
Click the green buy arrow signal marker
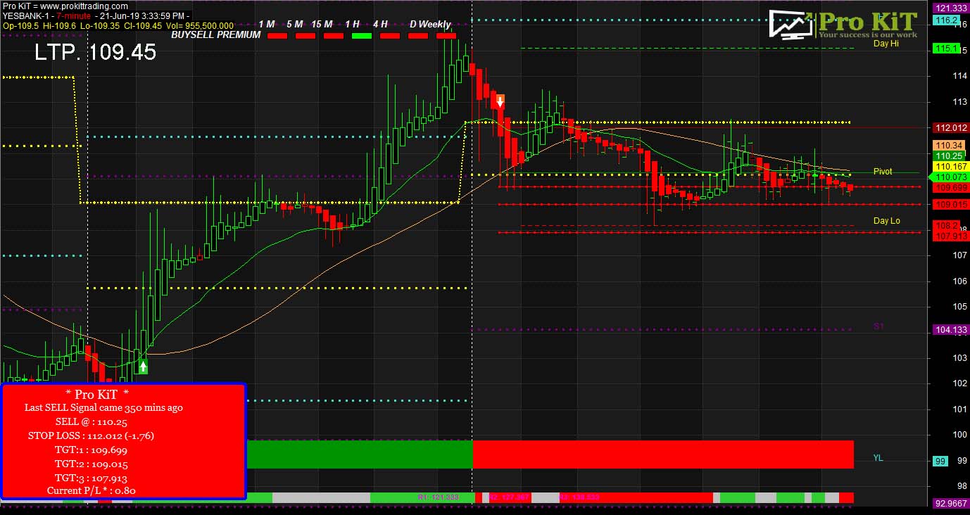pyautogui.click(x=142, y=365)
